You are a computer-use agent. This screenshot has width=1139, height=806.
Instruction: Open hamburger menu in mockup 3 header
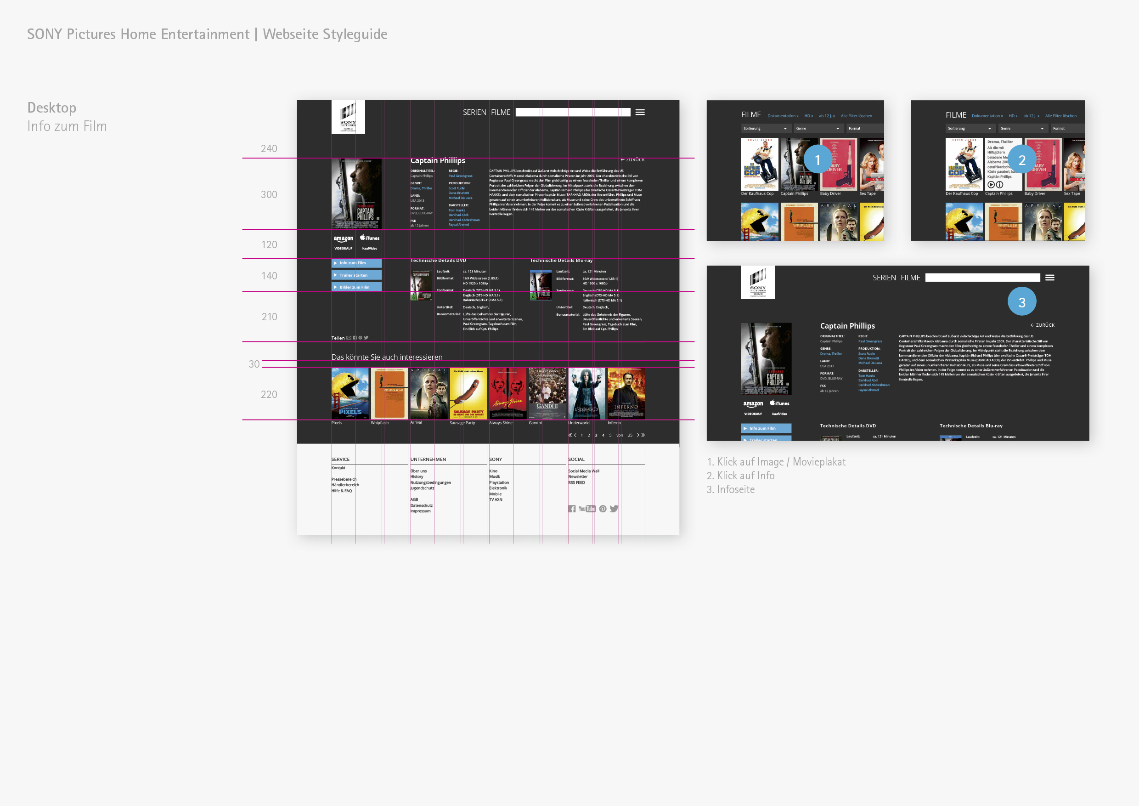[1050, 278]
